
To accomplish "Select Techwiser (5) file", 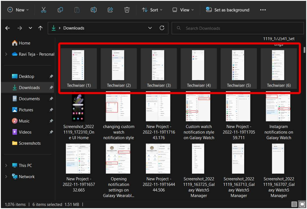I will coord(239,69).
